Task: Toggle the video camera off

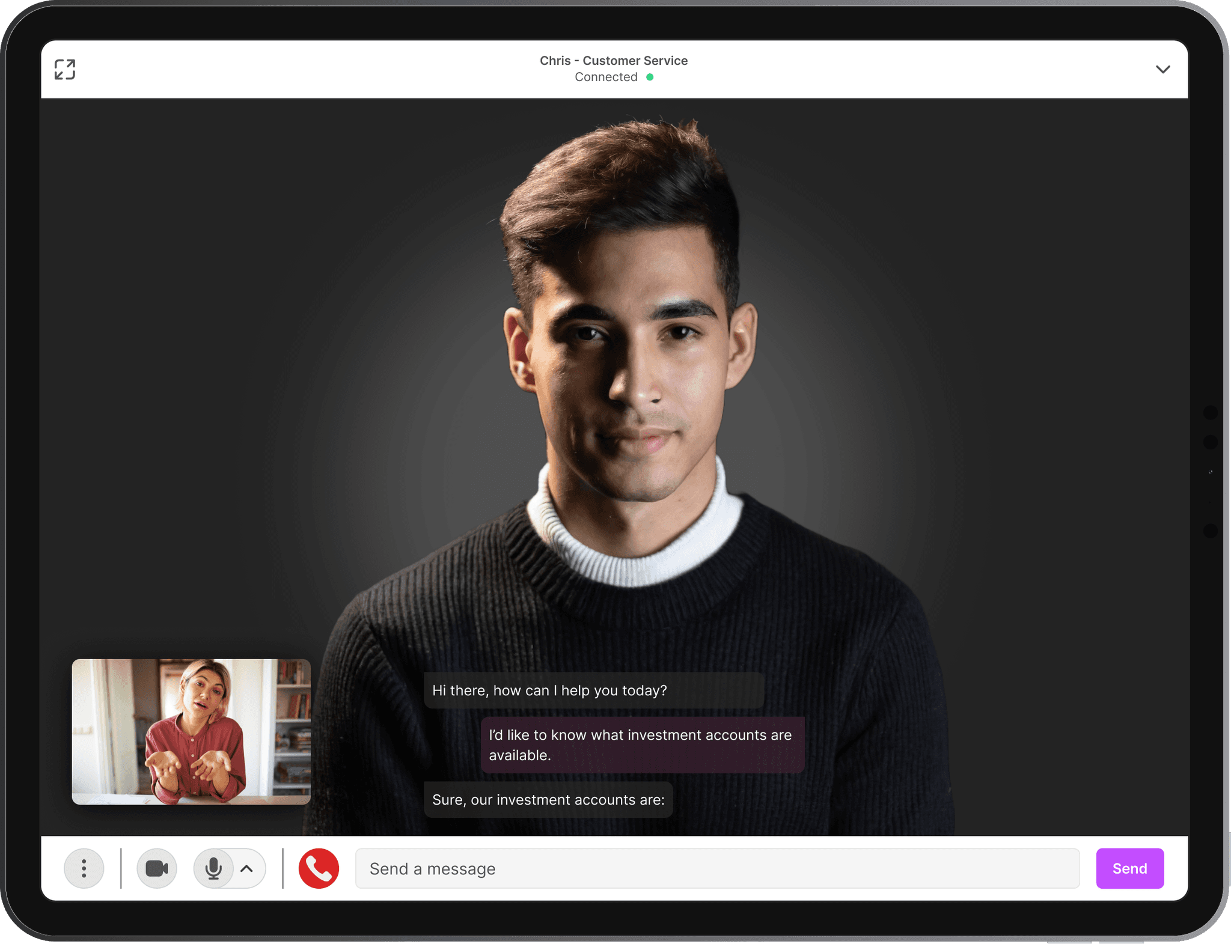Action: (x=157, y=868)
